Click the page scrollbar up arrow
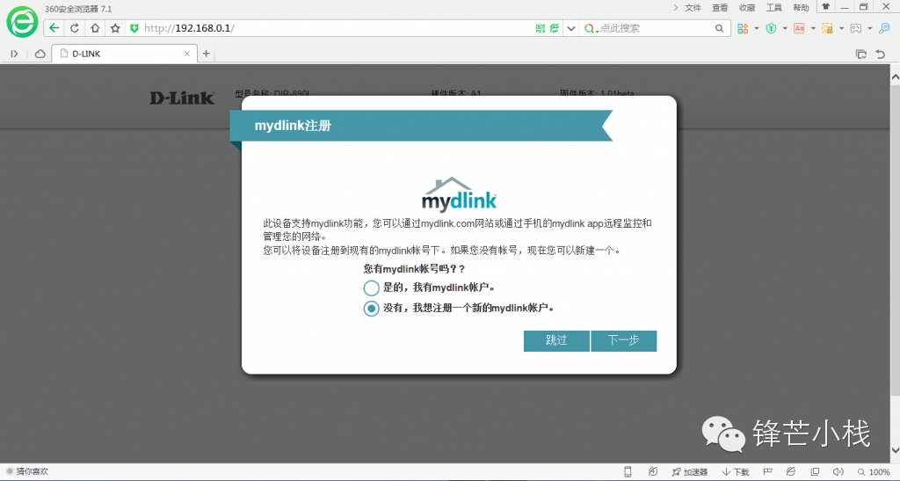Screen dimensions: 900x481 point(895,76)
